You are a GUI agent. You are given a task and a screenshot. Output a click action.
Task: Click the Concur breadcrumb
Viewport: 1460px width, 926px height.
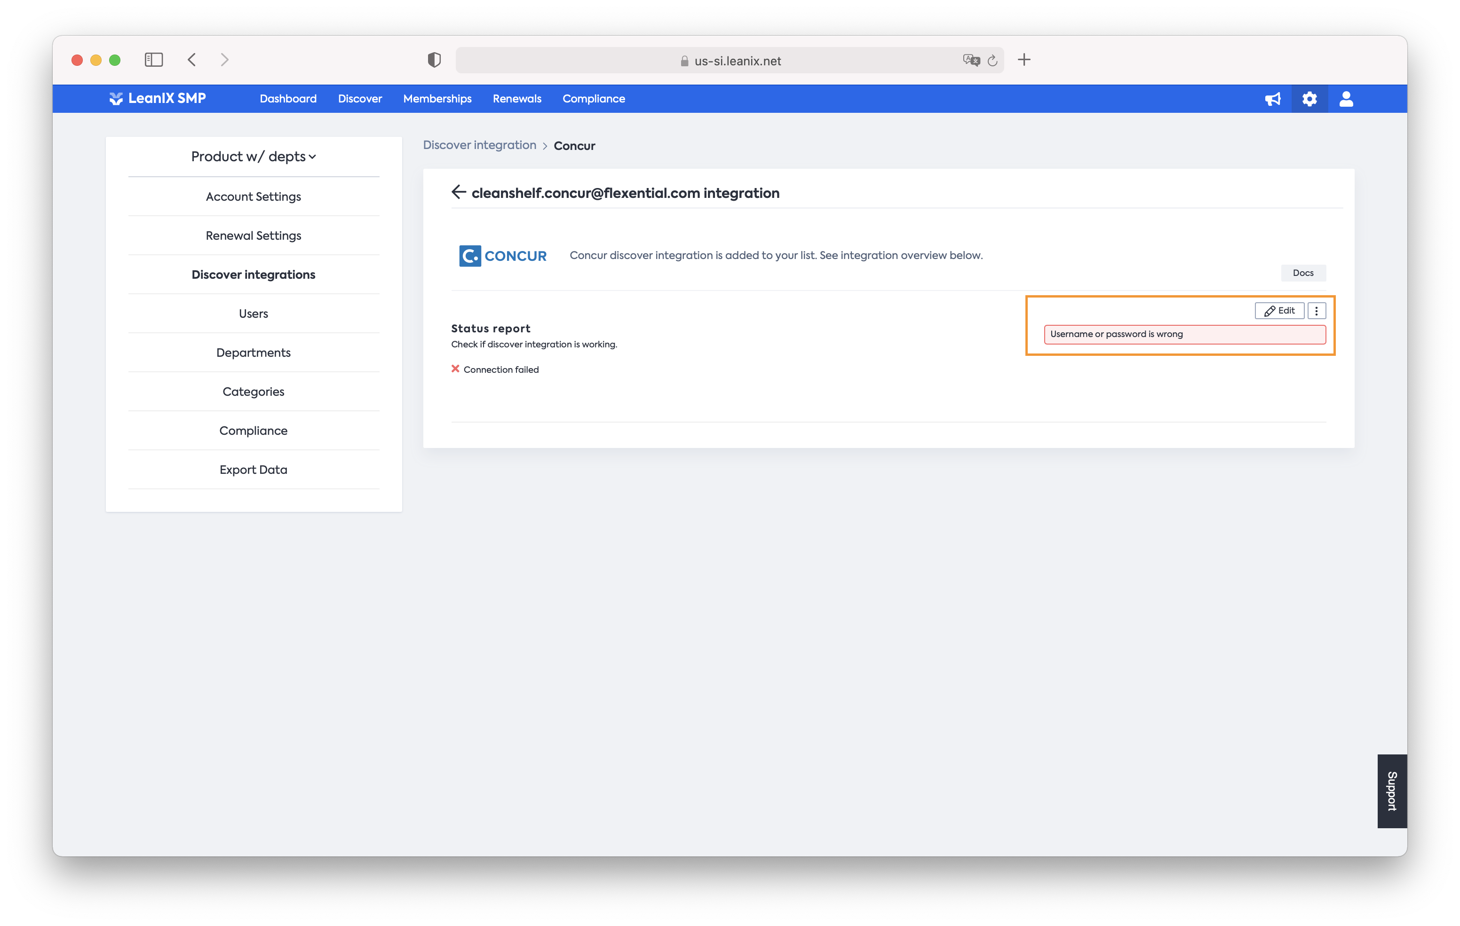click(x=574, y=145)
